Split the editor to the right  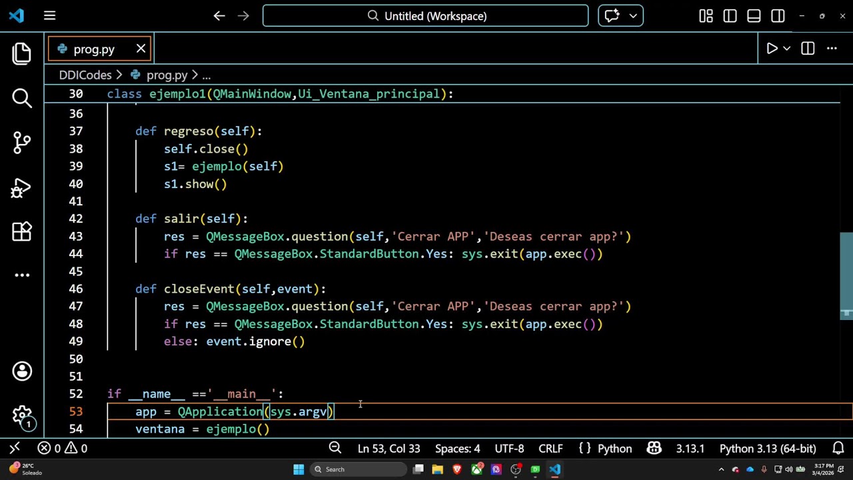tap(808, 49)
